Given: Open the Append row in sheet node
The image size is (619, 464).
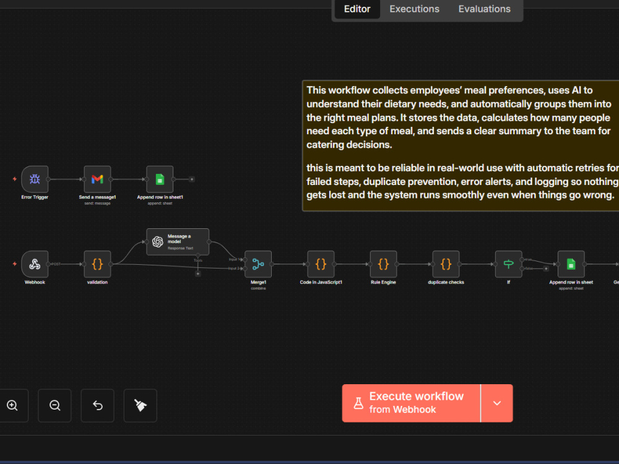Looking at the screenshot, I should (x=571, y=264).
